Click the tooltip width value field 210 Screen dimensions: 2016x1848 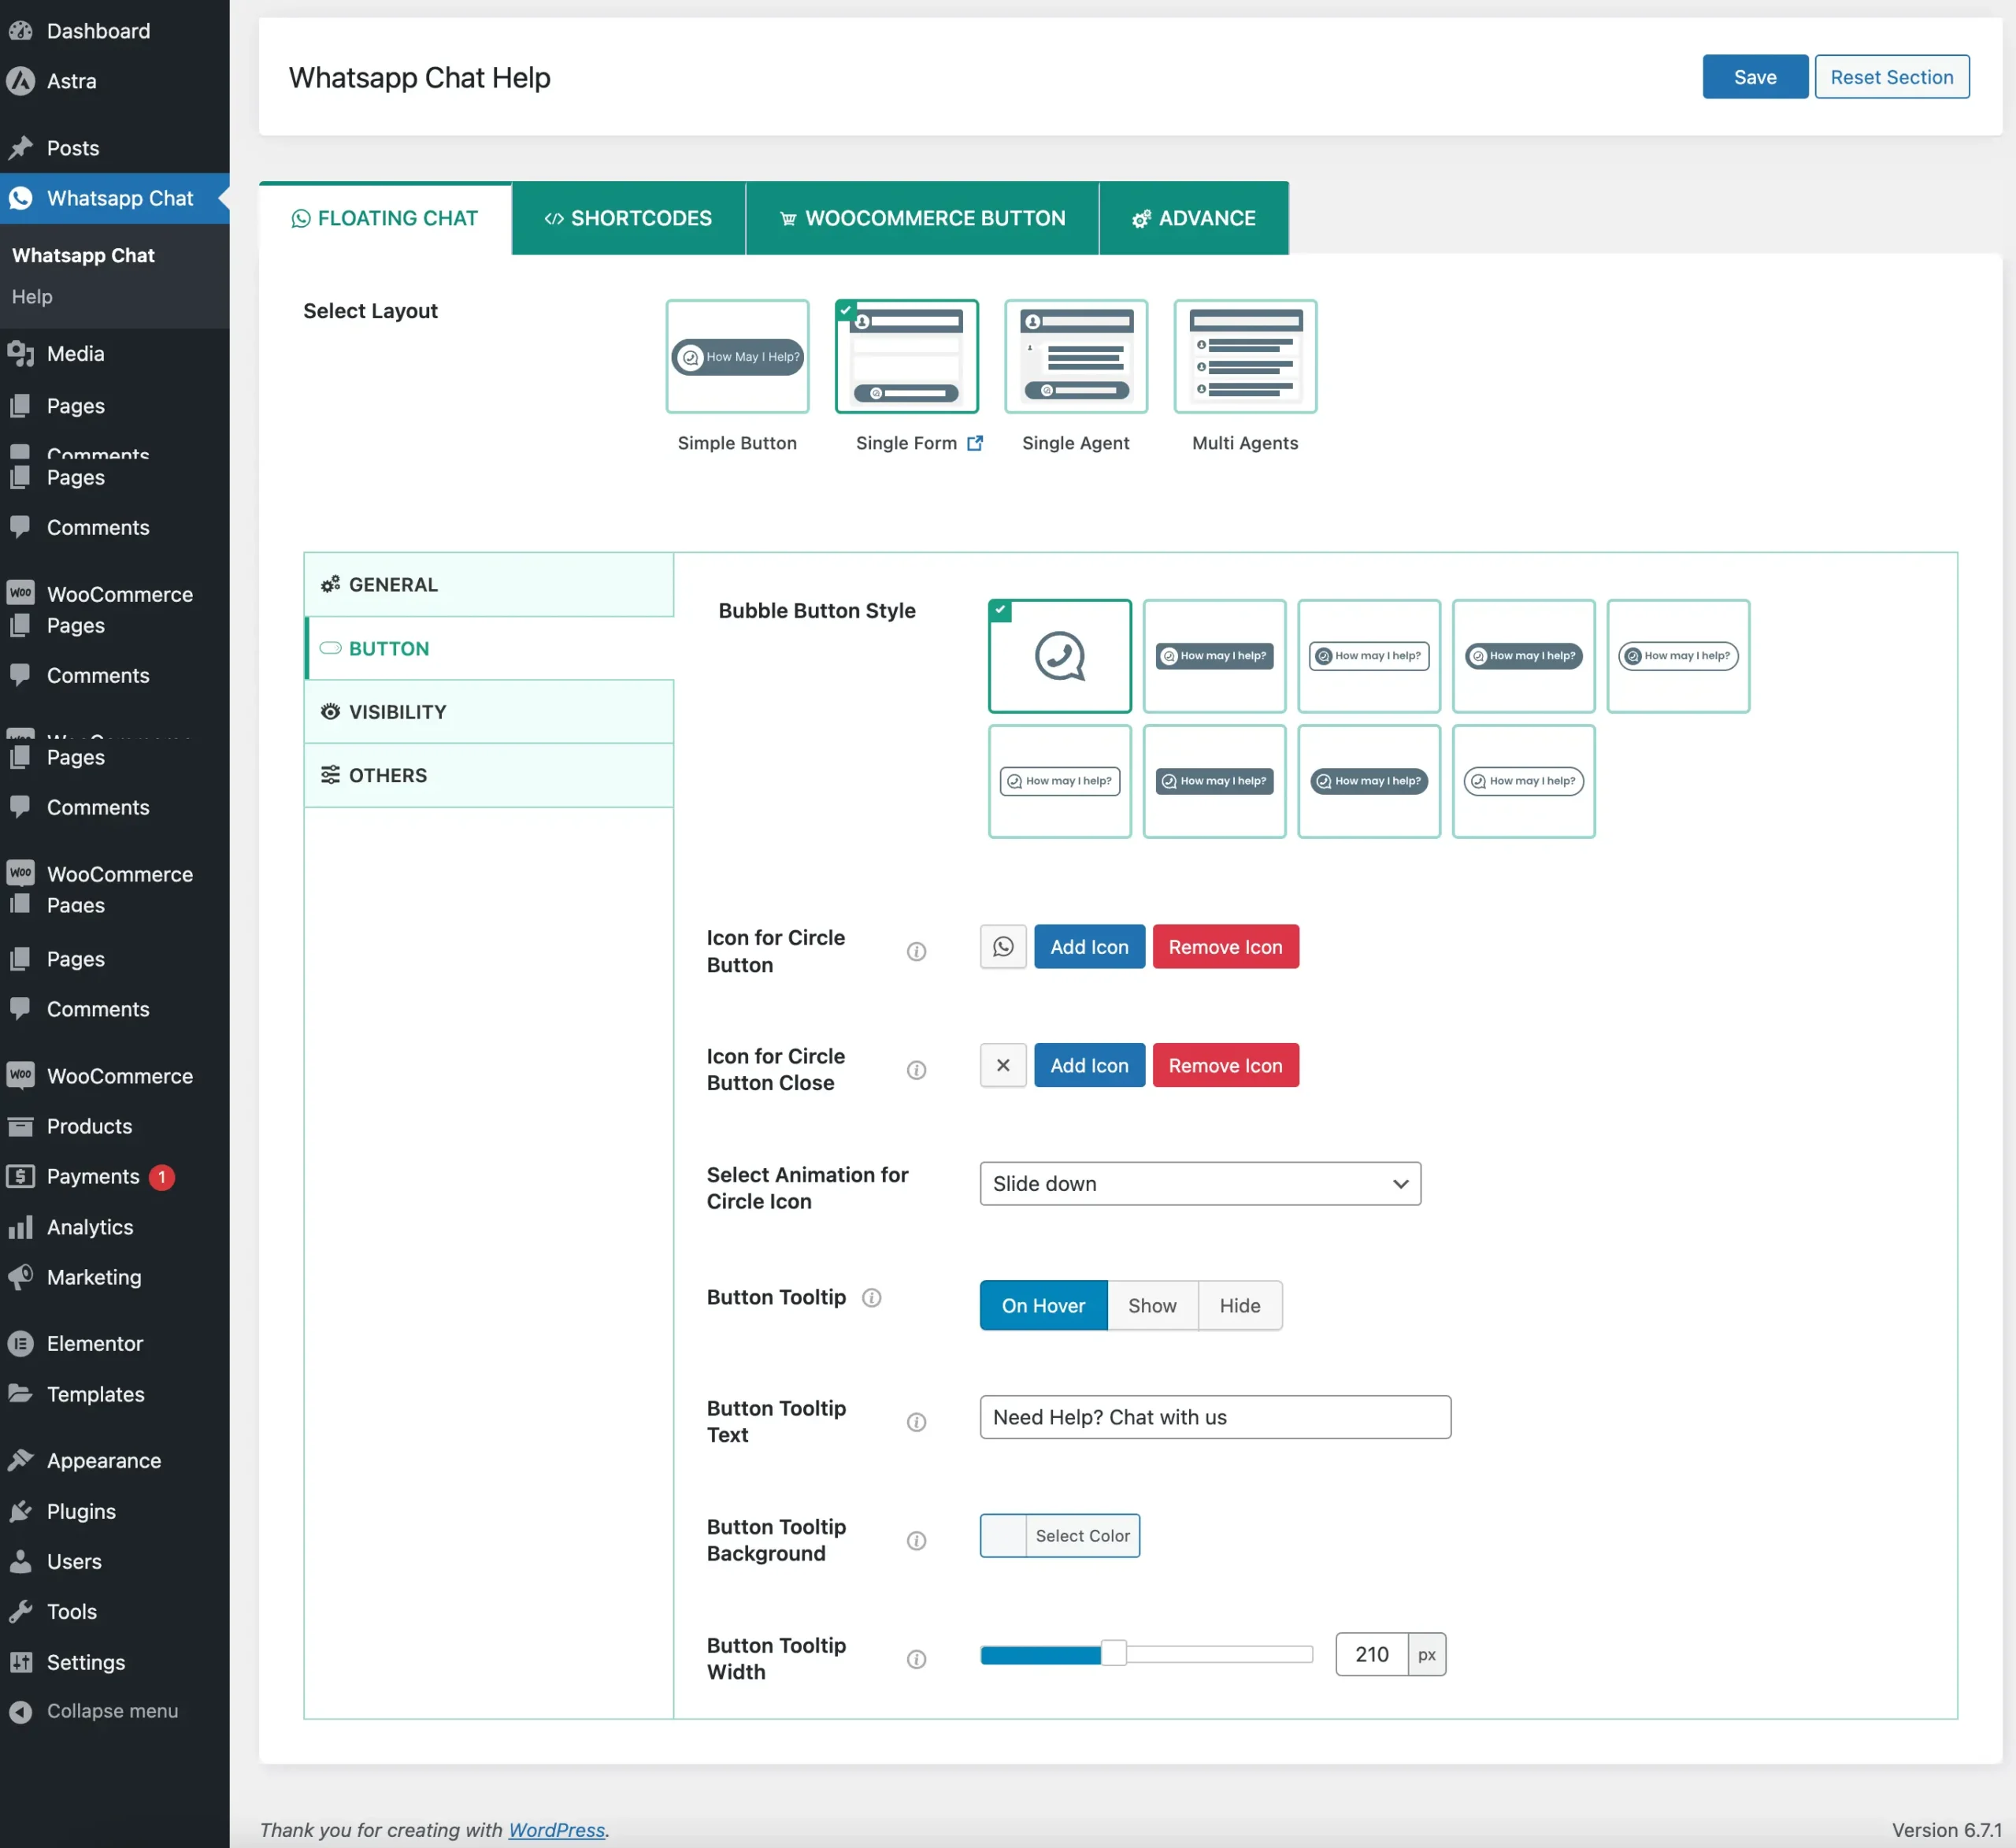click(x=1371, y=1654)
